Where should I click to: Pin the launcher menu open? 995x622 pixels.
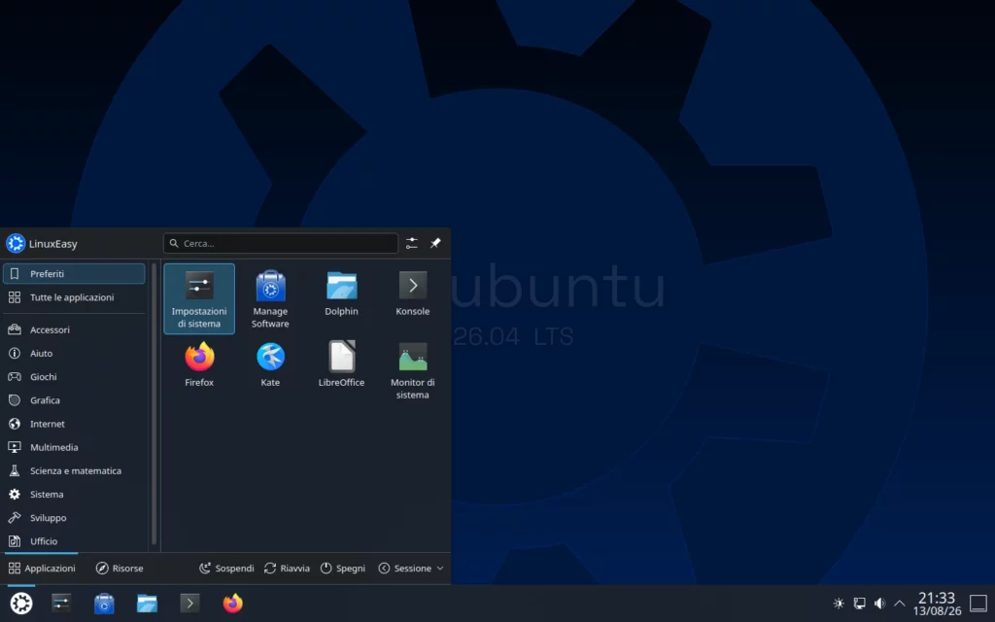[x=435, y=243]
